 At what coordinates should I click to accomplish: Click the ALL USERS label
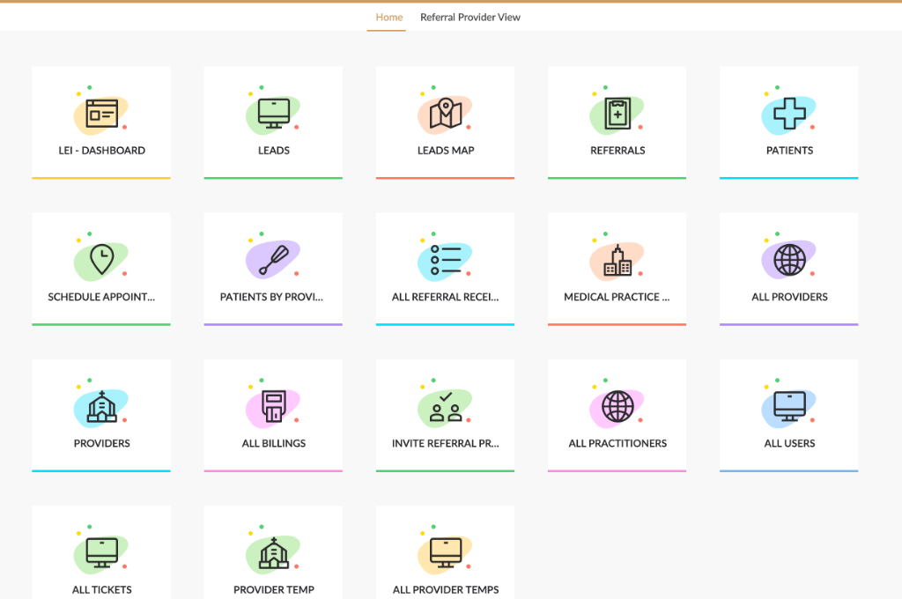coord(789,443)
